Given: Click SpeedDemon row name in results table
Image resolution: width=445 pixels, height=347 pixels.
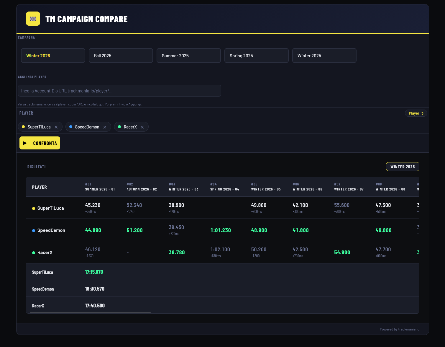Looking at the screenshot, I should point(51,230).
